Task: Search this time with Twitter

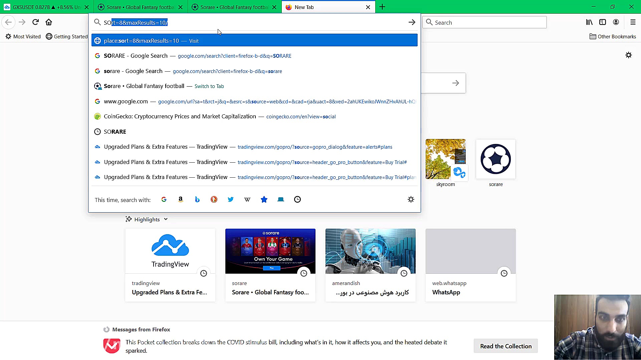Action: tap(231, 199)
